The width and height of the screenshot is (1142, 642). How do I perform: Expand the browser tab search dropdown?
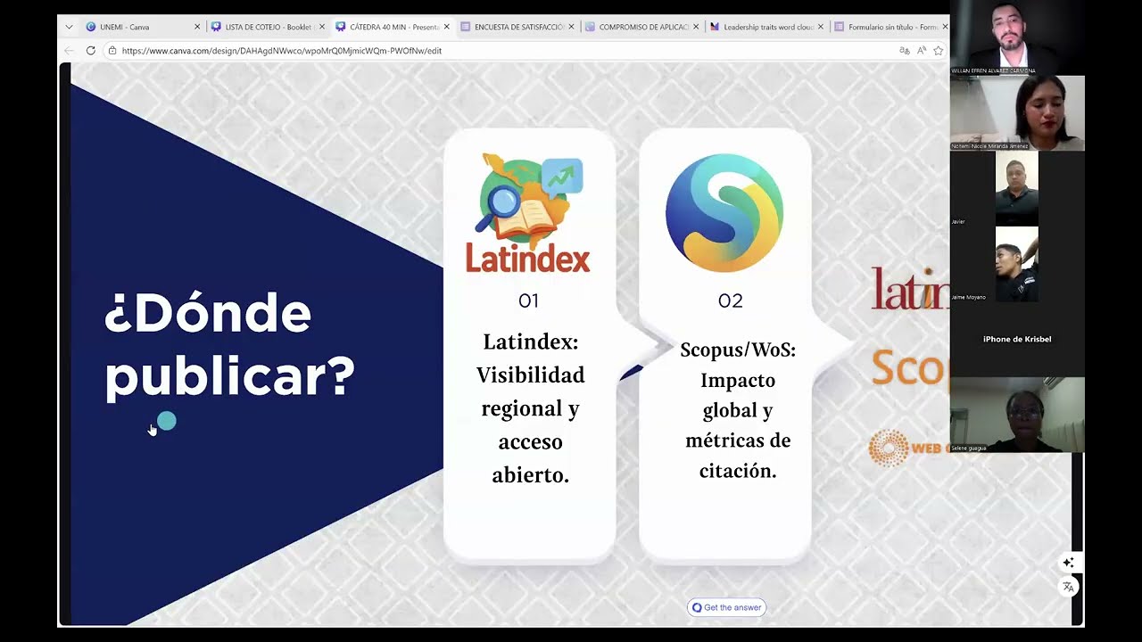(x=69, y=27)
